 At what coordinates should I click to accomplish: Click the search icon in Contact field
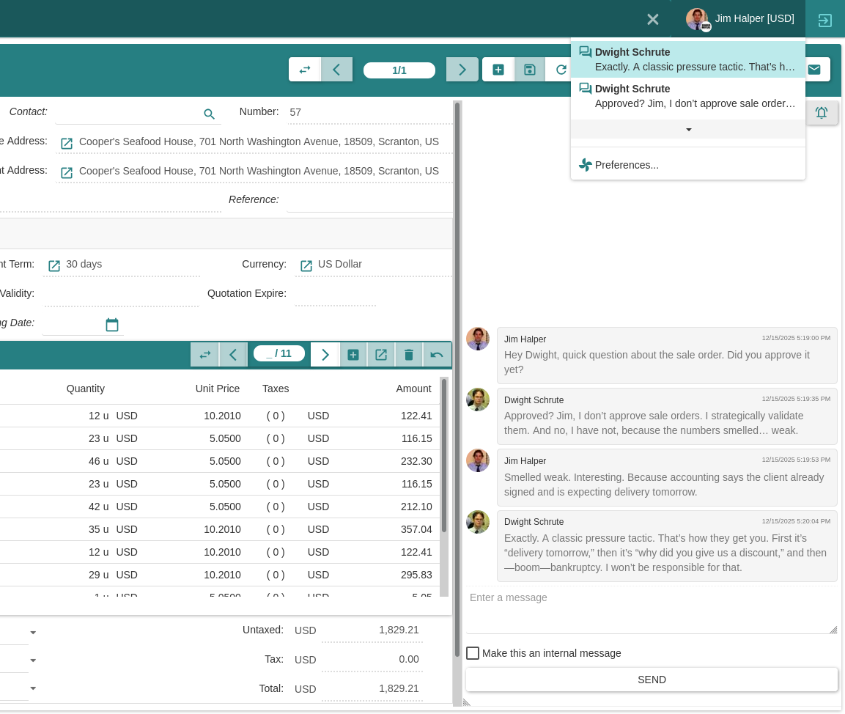pos(209,114)
